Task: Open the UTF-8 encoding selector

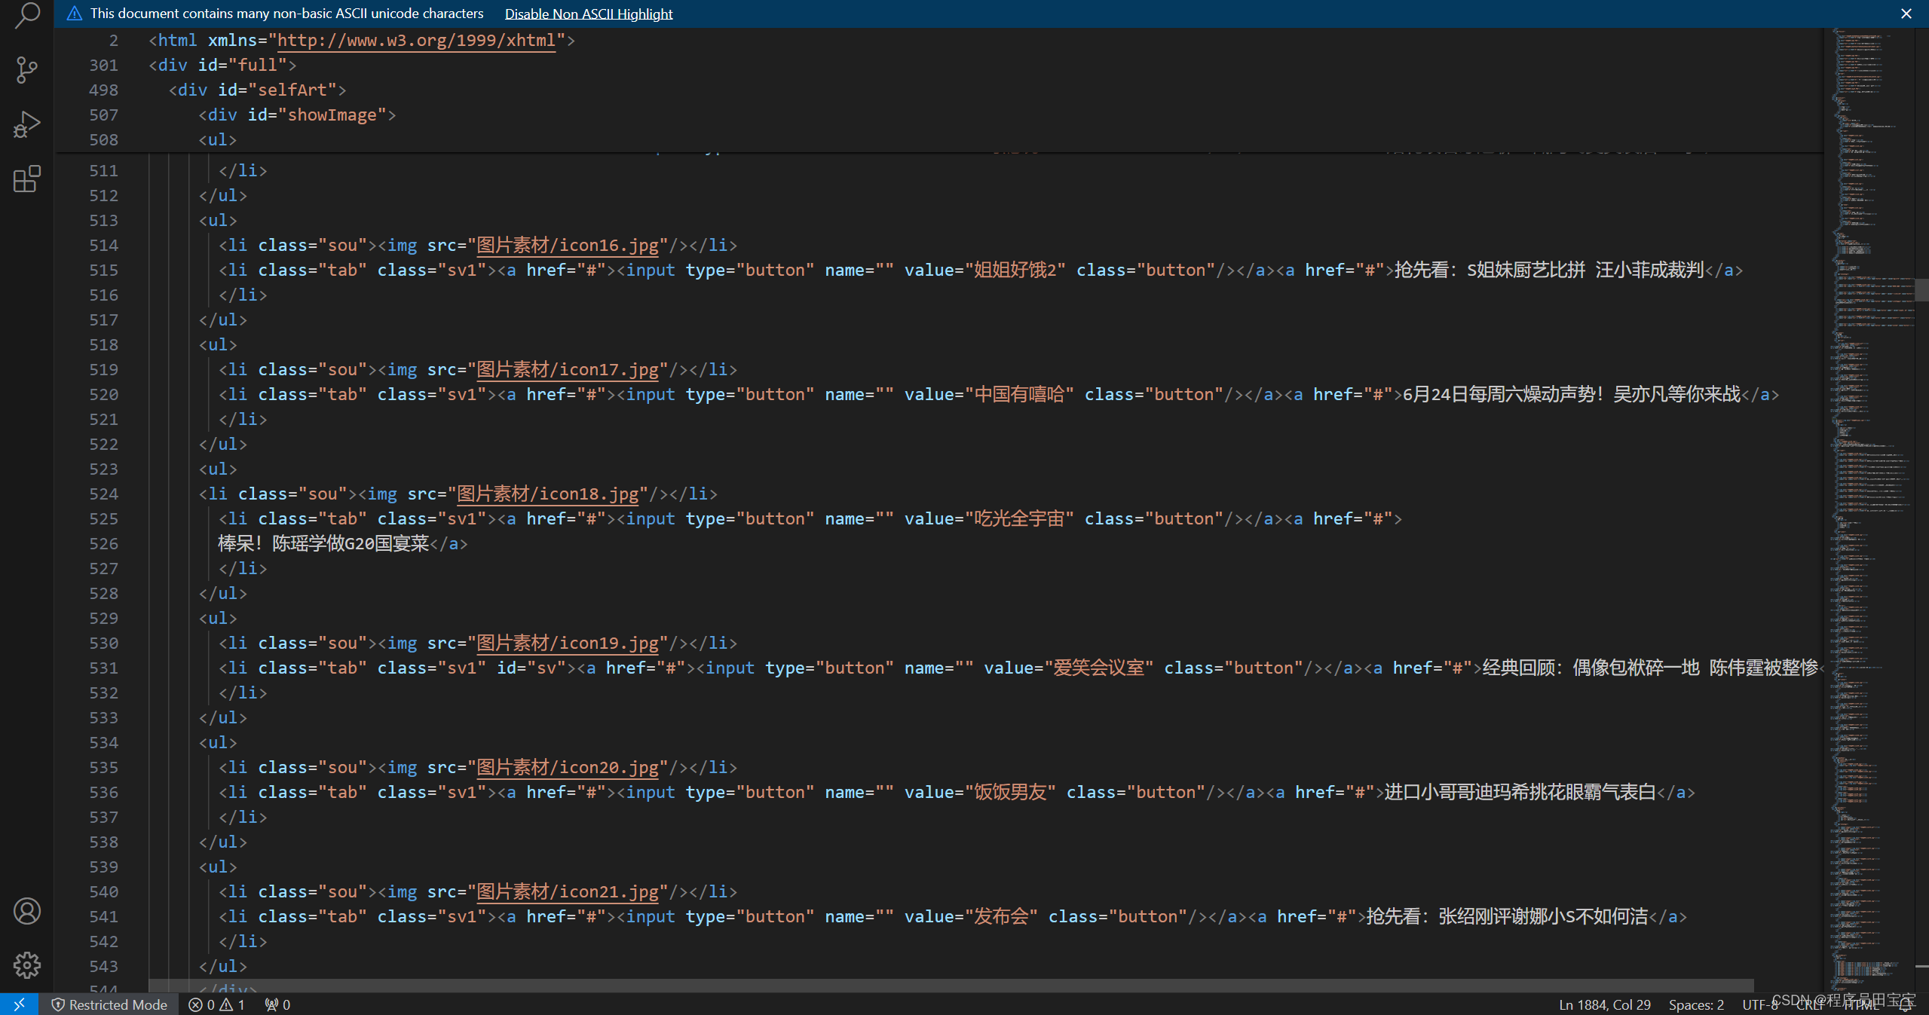Action: click(1759, 1004)
